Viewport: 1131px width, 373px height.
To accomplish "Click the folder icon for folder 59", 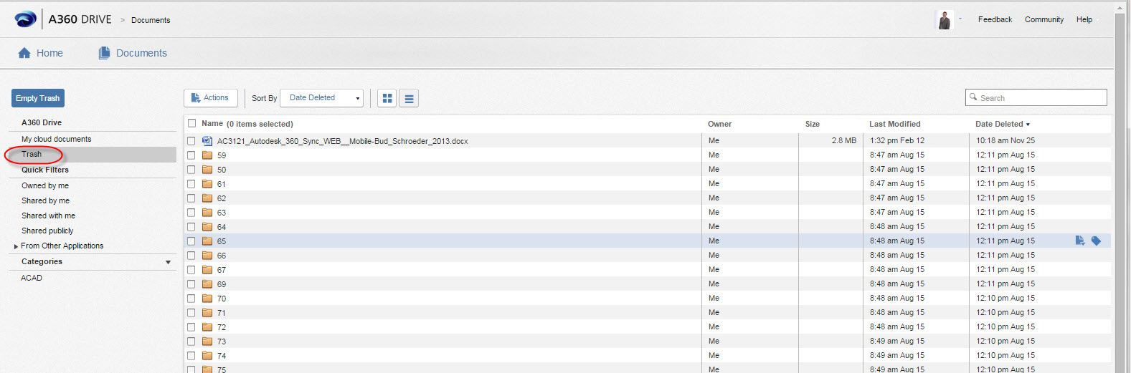I will click(207, 155).
